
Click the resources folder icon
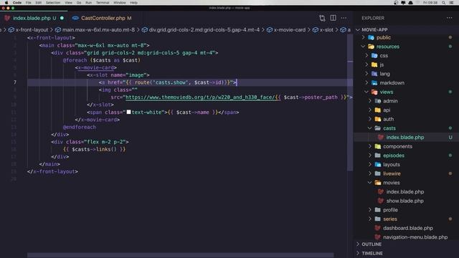click(x=372, y=47)
